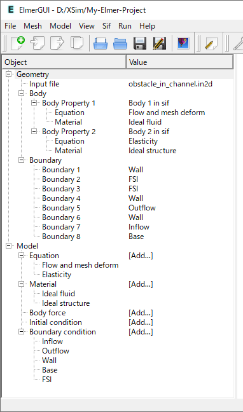This screenshot has width=243, height=412.
Task: Select the Ideal structure material item
Action: click(x=66, y=303)
